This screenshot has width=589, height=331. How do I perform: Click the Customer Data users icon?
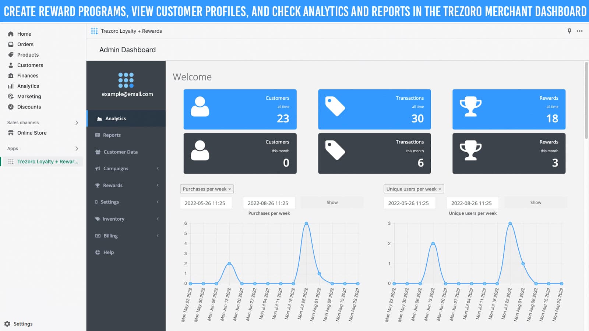pos(98,152)
